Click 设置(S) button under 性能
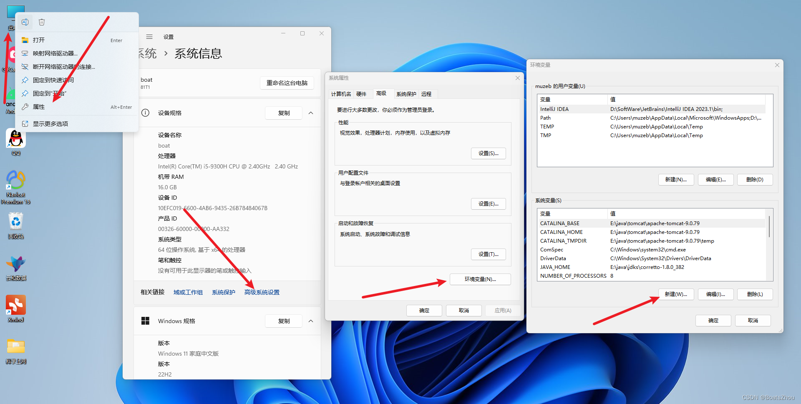Screen dimensions: 801x404 (489, 153)
